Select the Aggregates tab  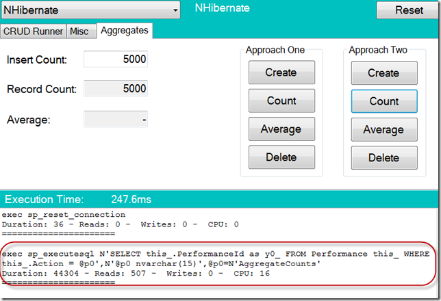click(x=125, y=30)
